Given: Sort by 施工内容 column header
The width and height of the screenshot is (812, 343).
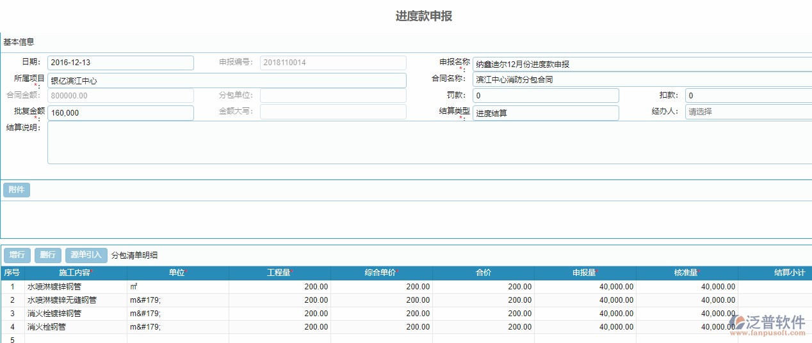Looking at the screenshot, I should click(x=76, y=273).
